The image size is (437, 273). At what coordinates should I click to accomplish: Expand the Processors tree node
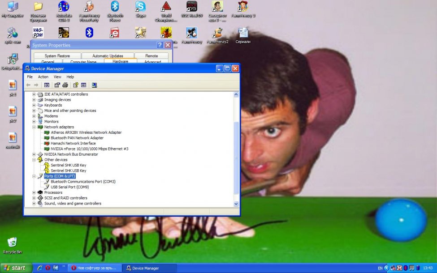[34, 192]
